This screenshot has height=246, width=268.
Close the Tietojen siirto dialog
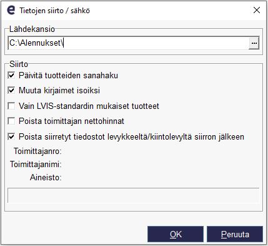click(x=257, y=10)
